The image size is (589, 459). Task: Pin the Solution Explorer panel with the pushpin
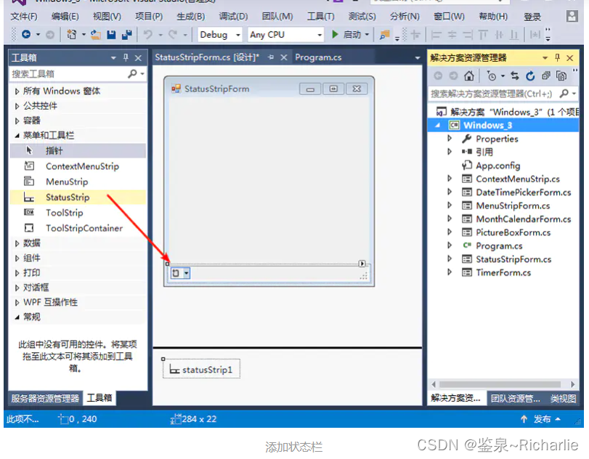click(558, 57)
